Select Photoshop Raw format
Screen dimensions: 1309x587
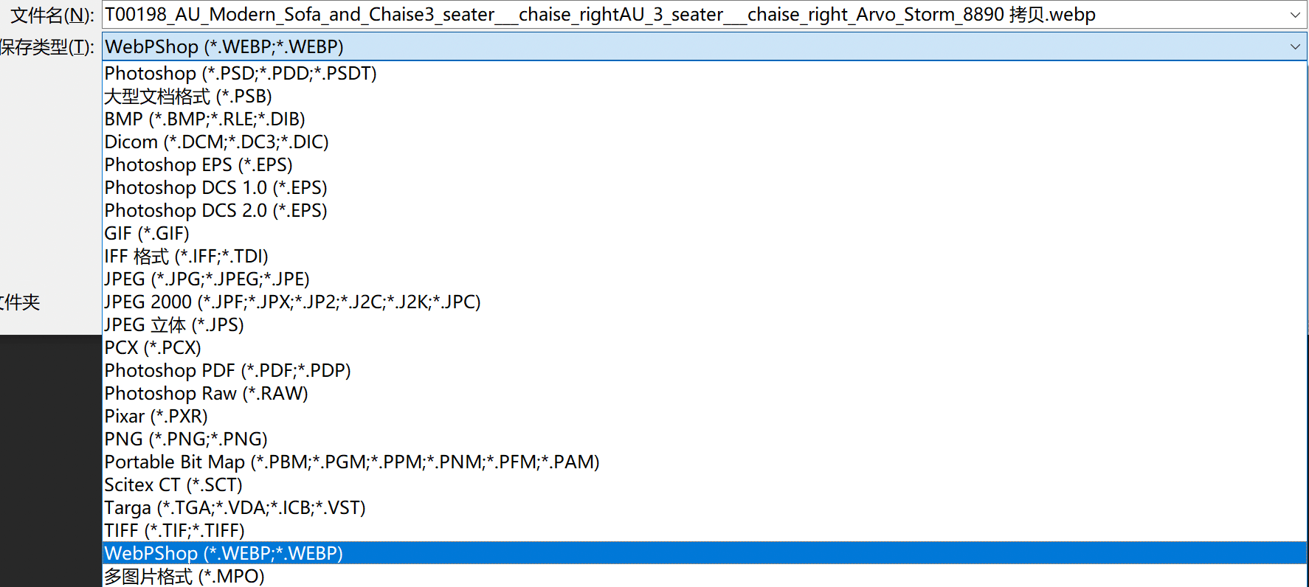pyautogui.click(x=206, y=393)
